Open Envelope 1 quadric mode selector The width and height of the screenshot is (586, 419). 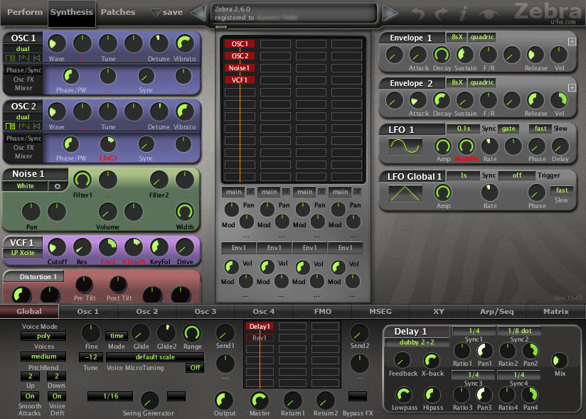tap(481, 37)
